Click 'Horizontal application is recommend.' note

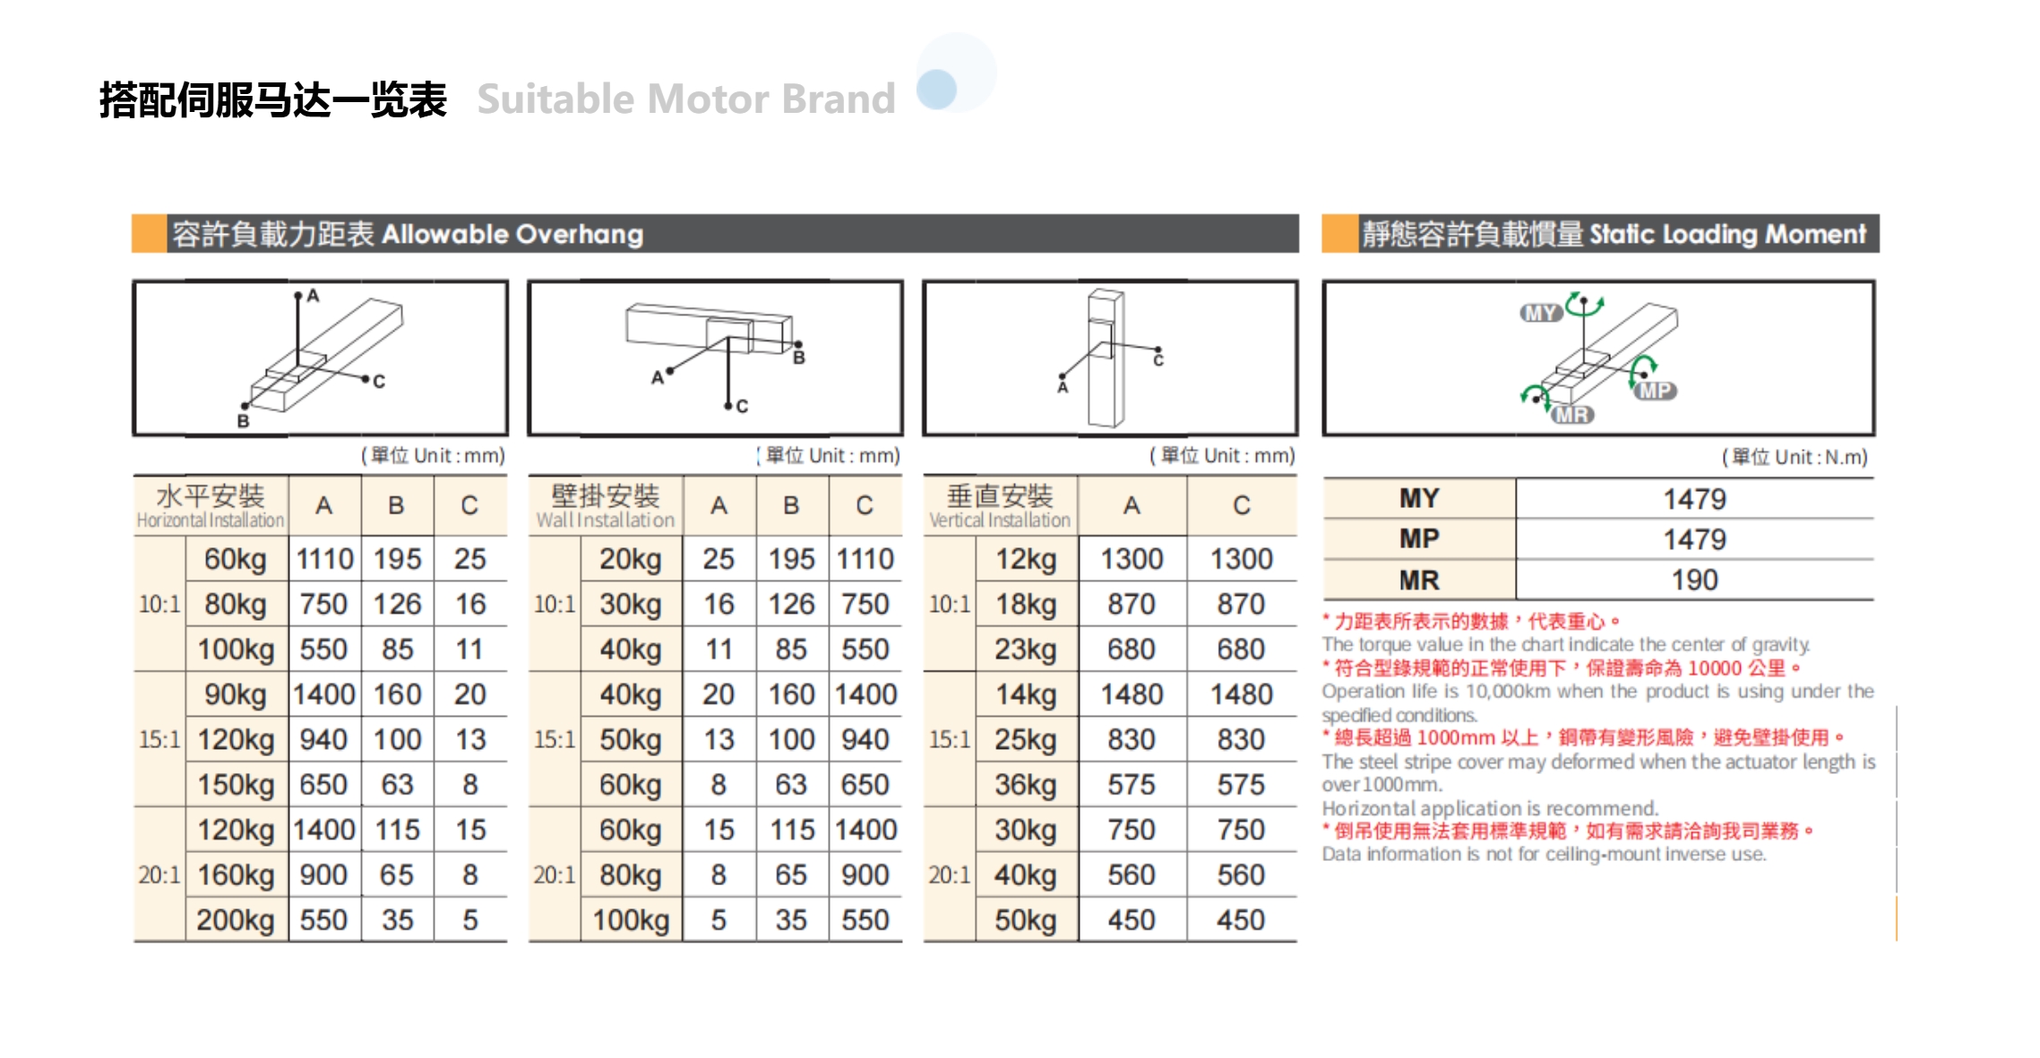pos(1491,808)
